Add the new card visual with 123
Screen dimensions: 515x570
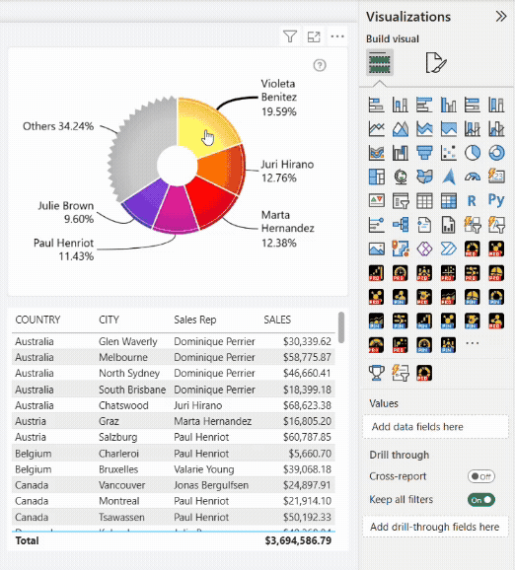coord(496,178)
